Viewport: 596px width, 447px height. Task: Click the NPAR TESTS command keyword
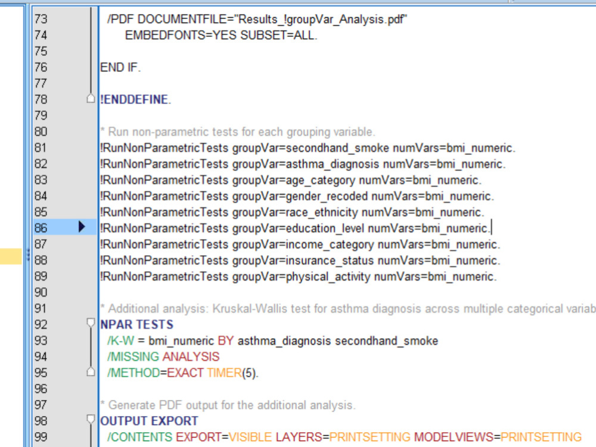(x=137, y=325)
